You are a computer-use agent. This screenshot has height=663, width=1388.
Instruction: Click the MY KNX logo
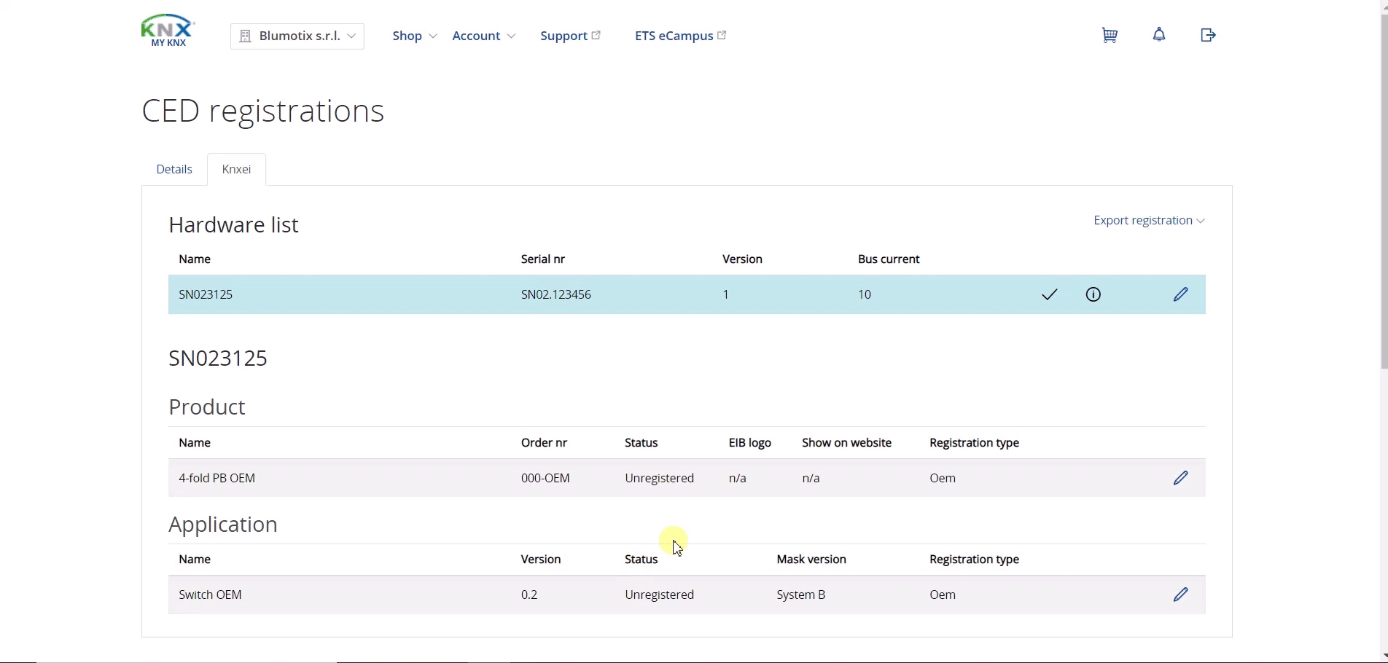click(x=168, y=31)
